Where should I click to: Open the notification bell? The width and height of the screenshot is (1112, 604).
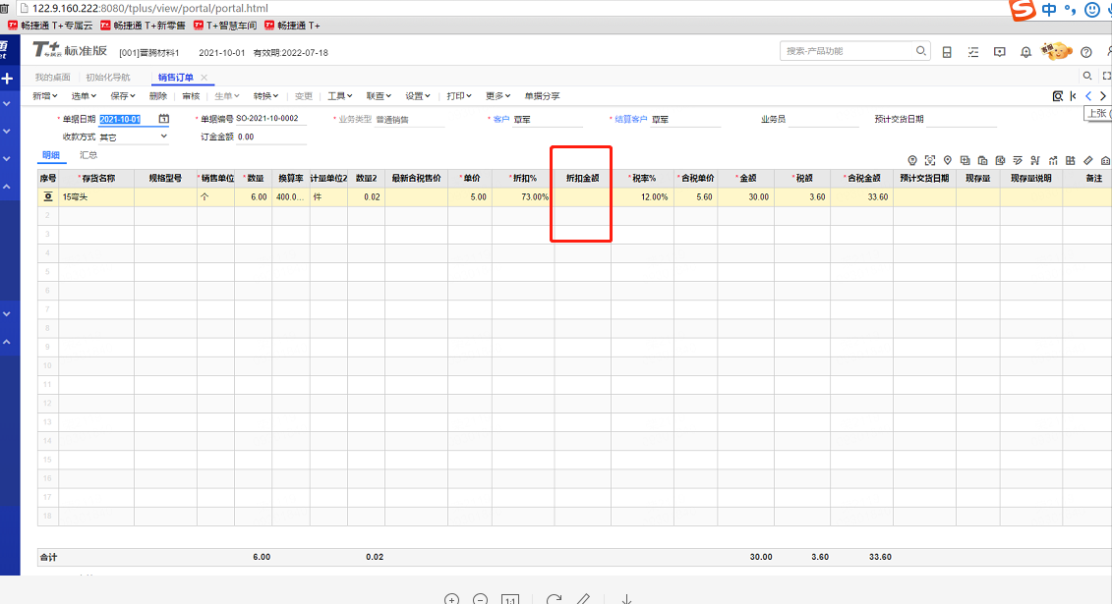point(1025,52)
